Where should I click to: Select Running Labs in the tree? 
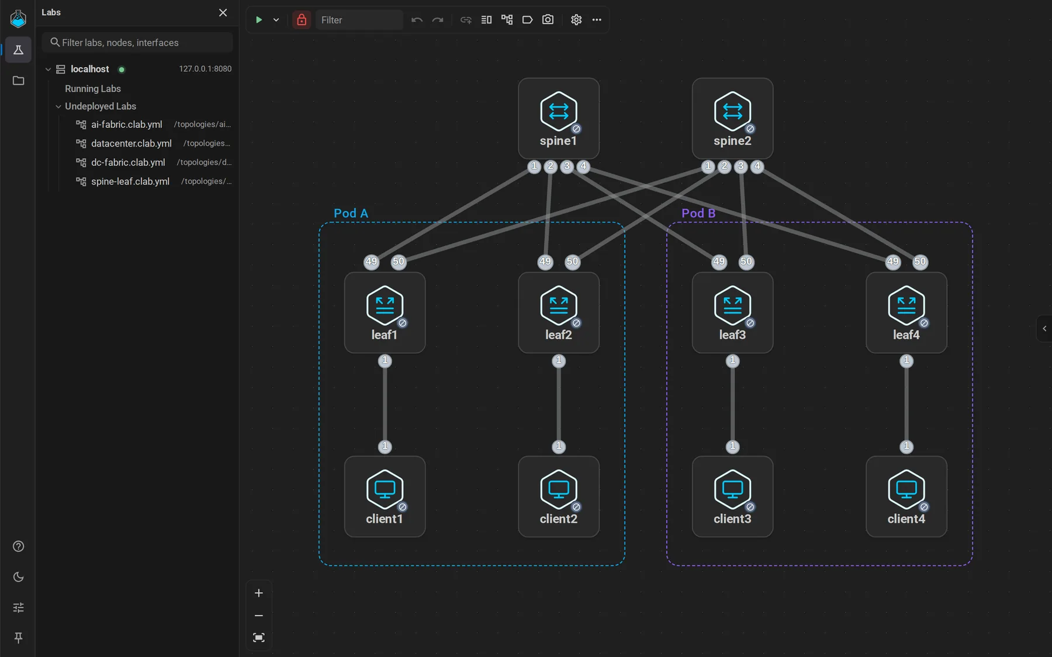click(x=93, y=89)
